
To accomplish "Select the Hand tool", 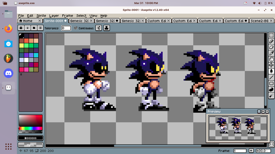I will (x=271, y=59).
